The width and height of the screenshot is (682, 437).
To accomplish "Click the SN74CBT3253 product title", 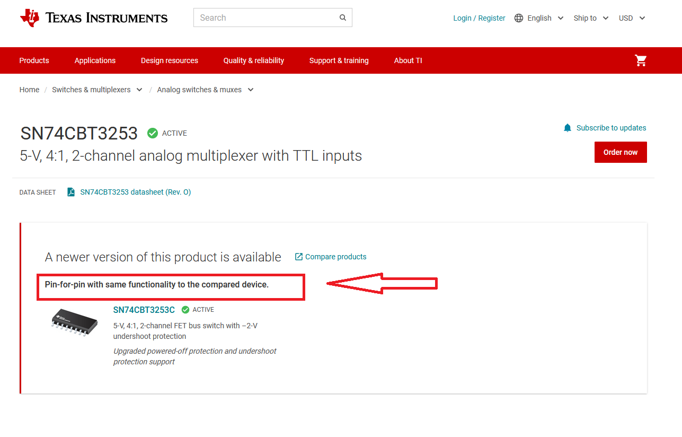I will coord(79,133).
